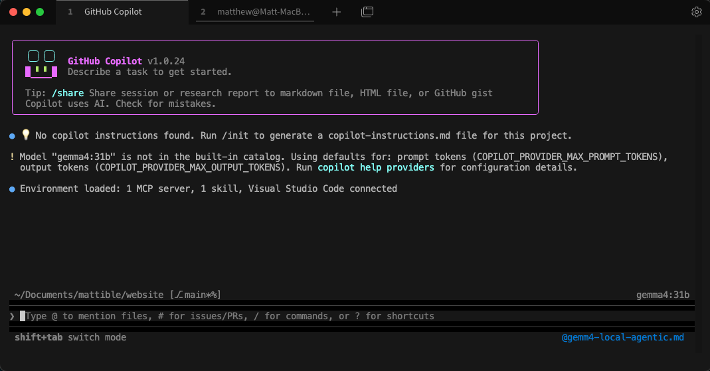Viewport: 710px width, 371px height.
Task: Switch to the matthew@Matt-MacB... tab
Action: tap(256, 12)
